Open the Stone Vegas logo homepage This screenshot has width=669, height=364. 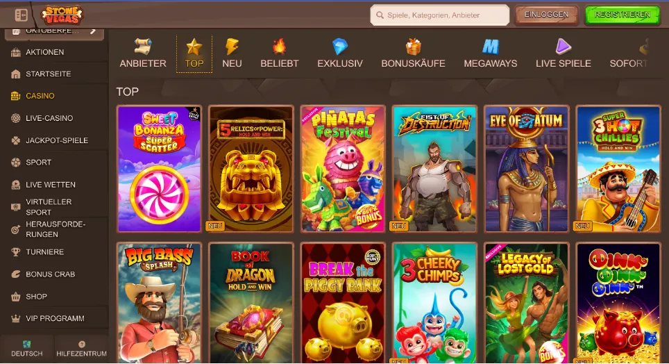[x=62, y=15]
